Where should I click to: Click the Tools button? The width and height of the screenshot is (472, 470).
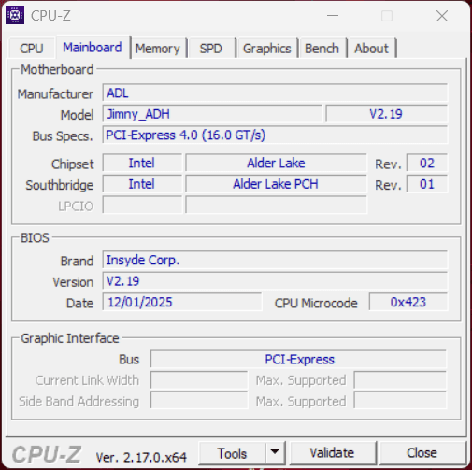tap(232, 453)
